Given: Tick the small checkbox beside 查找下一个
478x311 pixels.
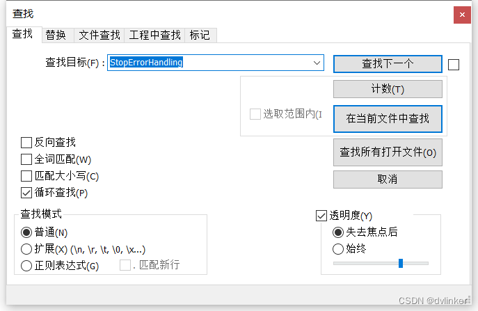Looking at the screenshot, I should pyautogui.click(x=454, y=65).
